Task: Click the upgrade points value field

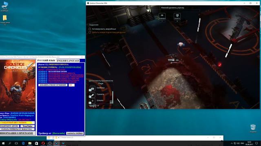Action: point(72,85)
